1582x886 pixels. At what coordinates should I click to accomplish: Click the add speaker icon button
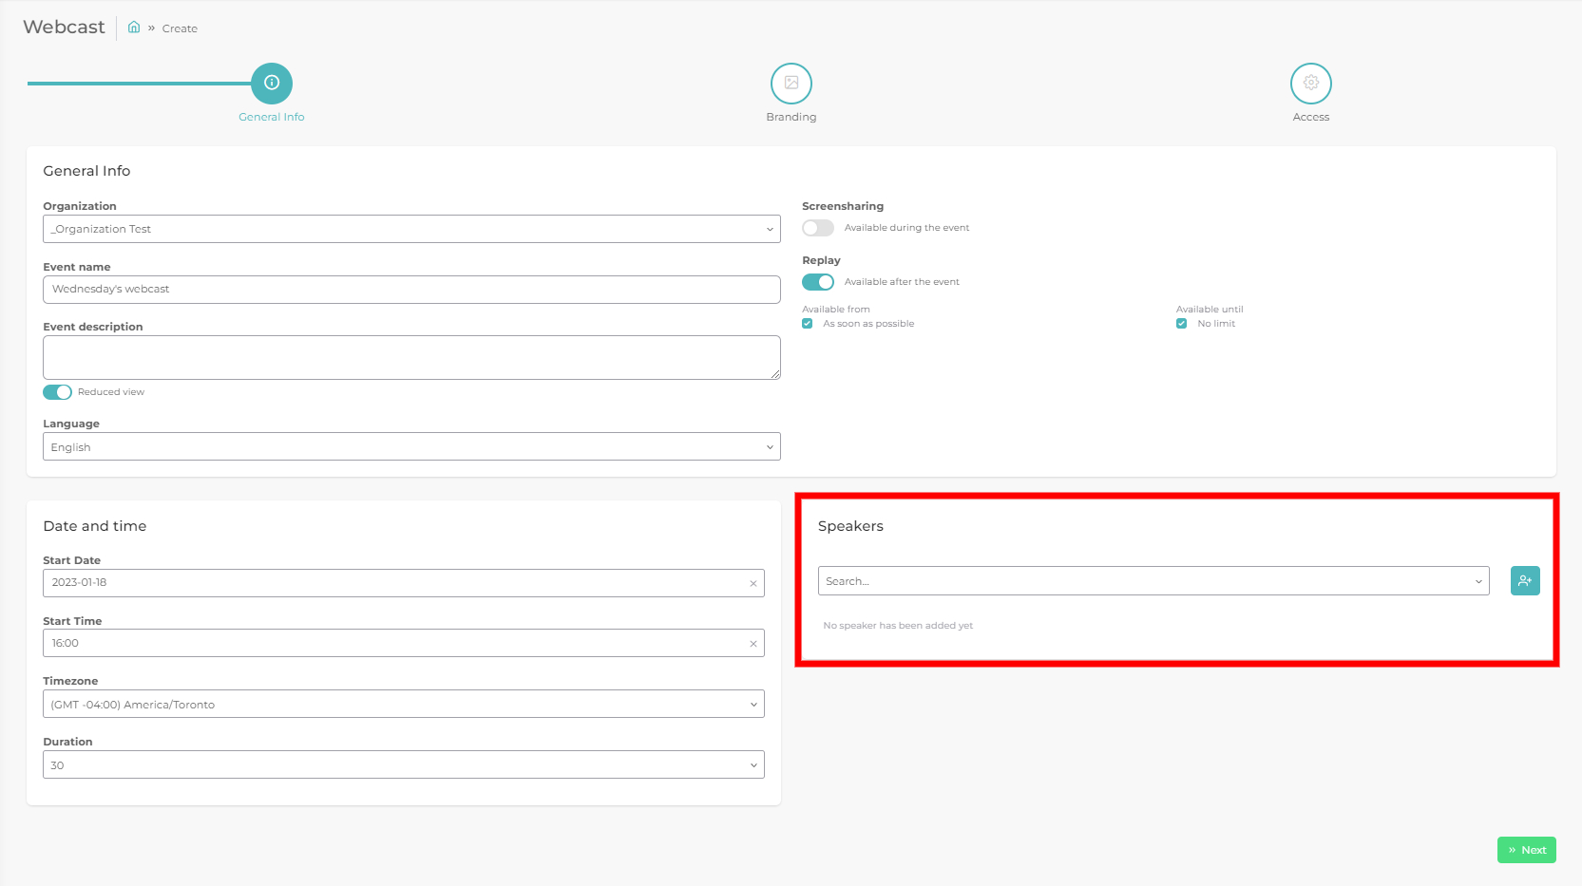(1525, 580)
